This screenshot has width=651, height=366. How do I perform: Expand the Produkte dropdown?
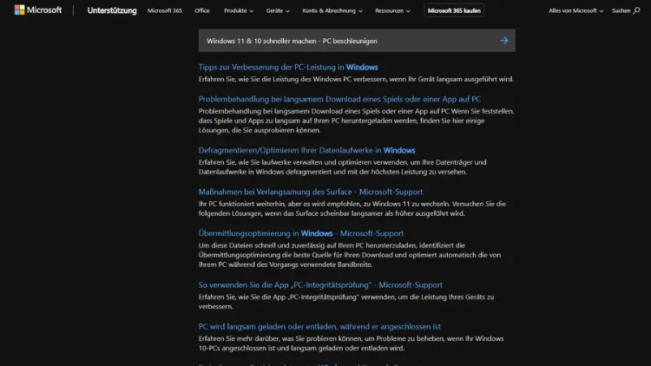239,10
